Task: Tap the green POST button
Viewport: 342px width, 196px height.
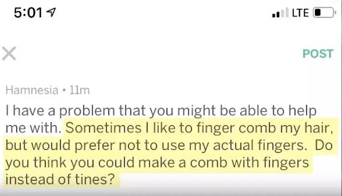Action: click(317, 53)
